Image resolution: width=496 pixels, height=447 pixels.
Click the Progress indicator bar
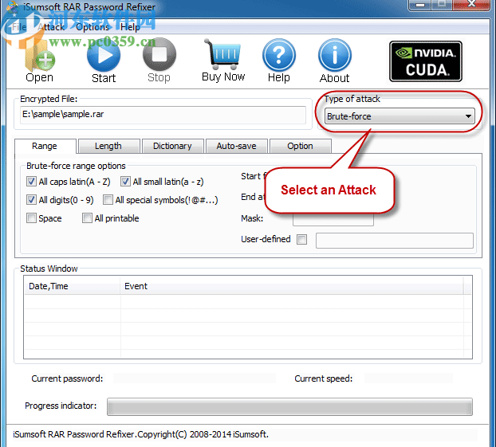click(289, 406)
